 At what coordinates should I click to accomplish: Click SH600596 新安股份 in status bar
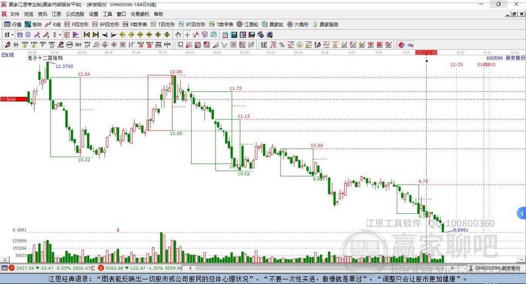tap(498, 268)
